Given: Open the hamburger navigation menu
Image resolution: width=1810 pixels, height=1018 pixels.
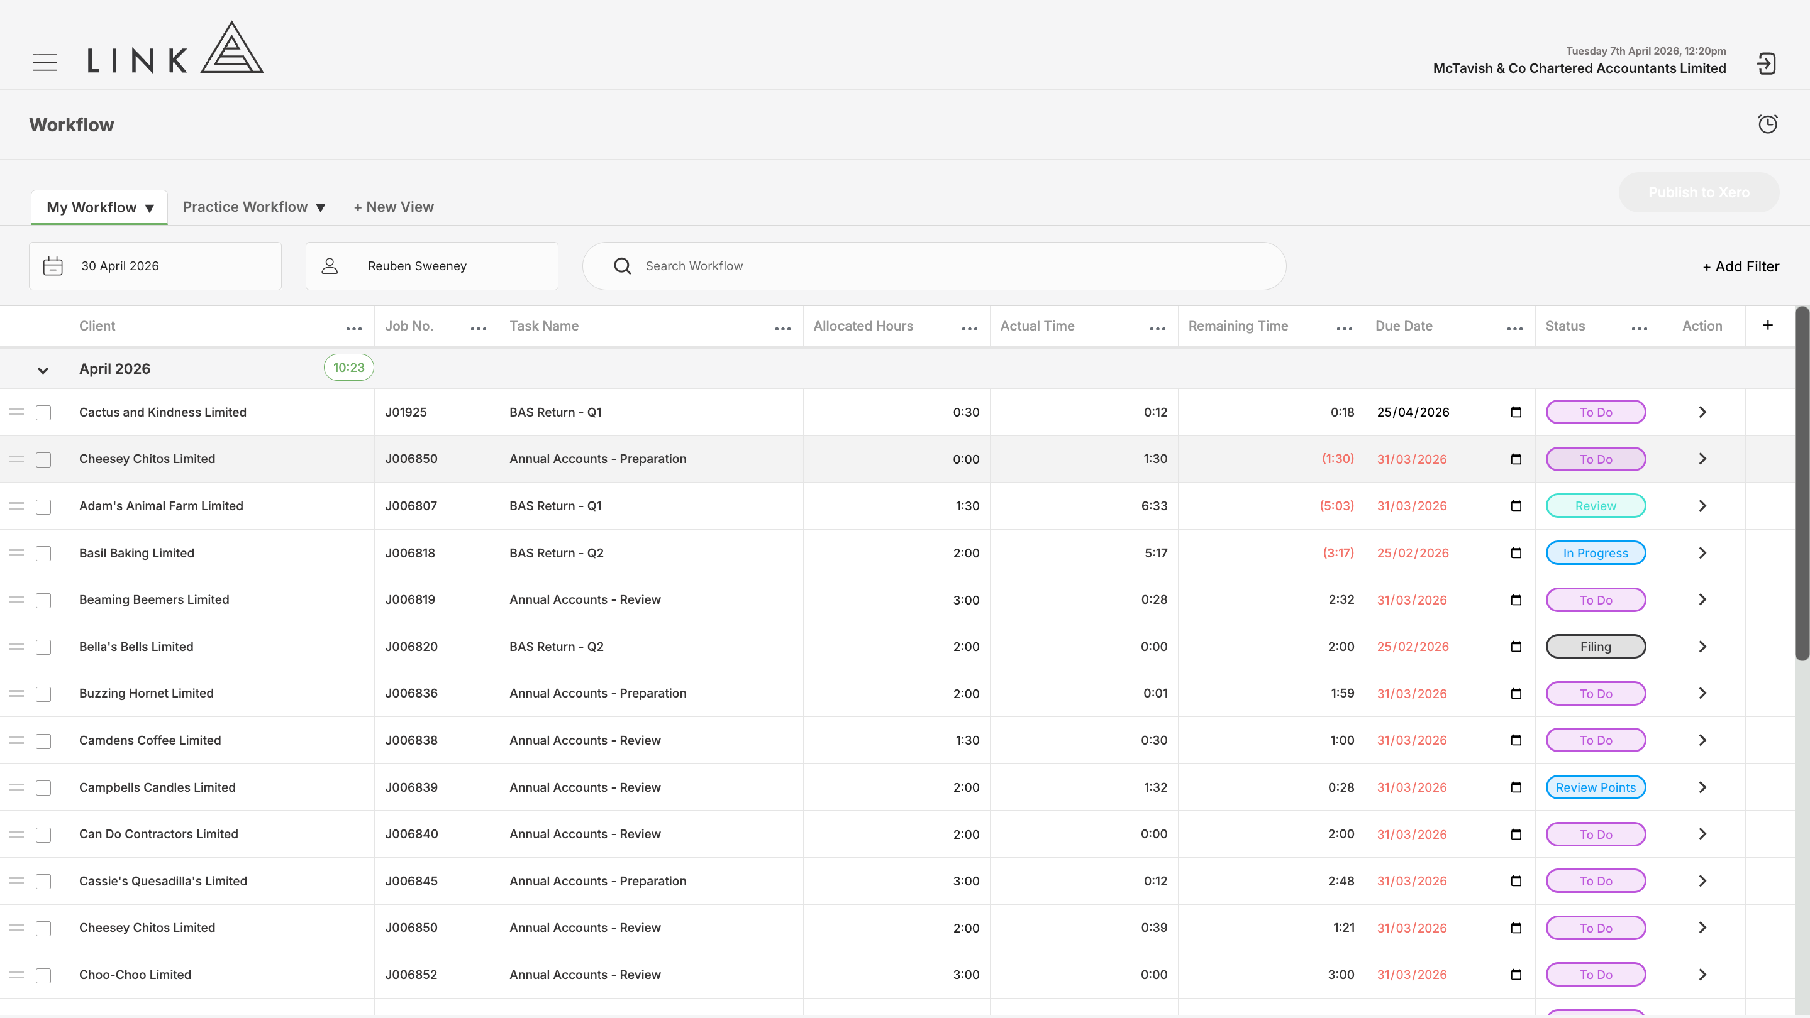Looking at the screenshot, I should 45,62.
